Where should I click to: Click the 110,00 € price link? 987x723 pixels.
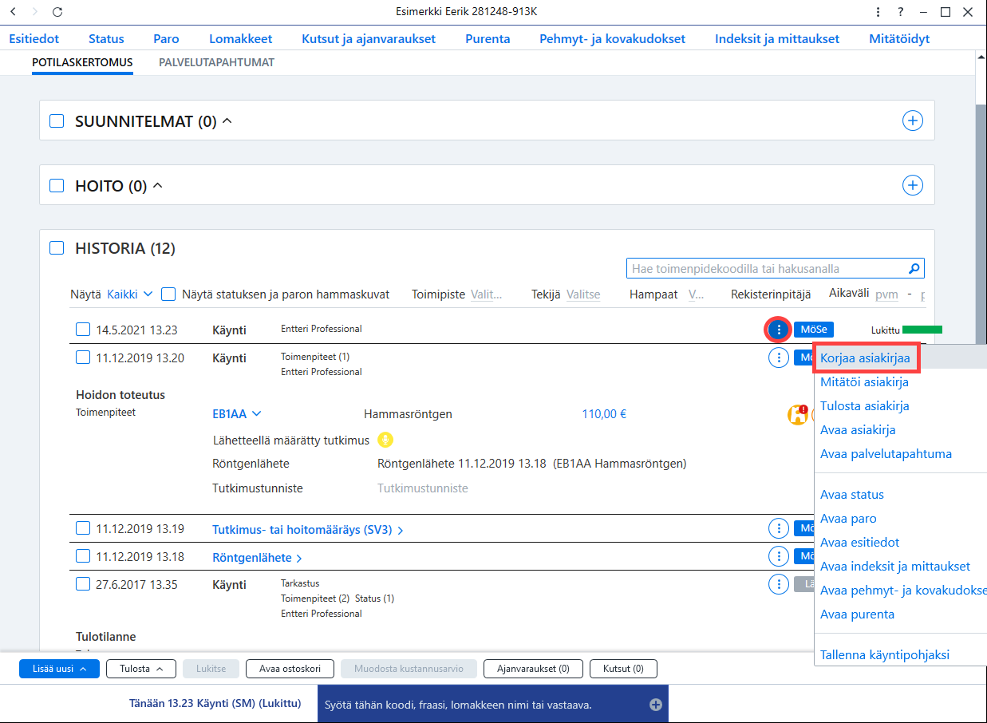(x=604, y=414)
